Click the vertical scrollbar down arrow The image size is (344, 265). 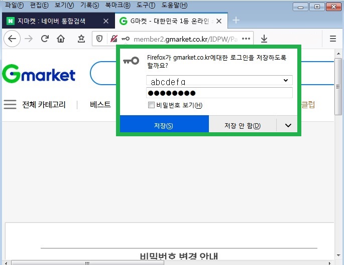338,255
